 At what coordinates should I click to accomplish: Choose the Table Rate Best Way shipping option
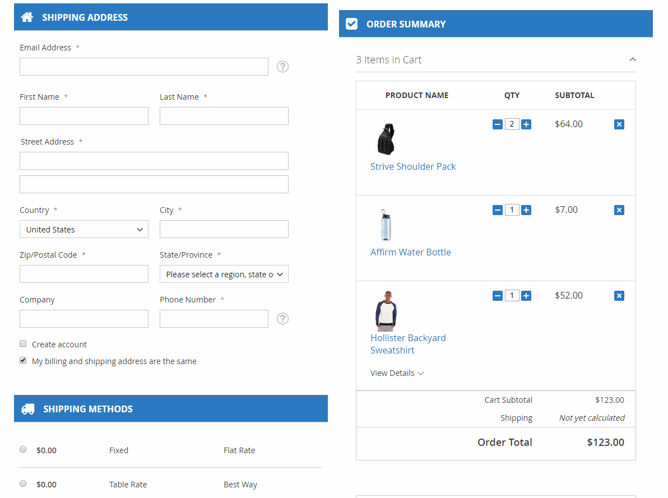coord(23,483)
